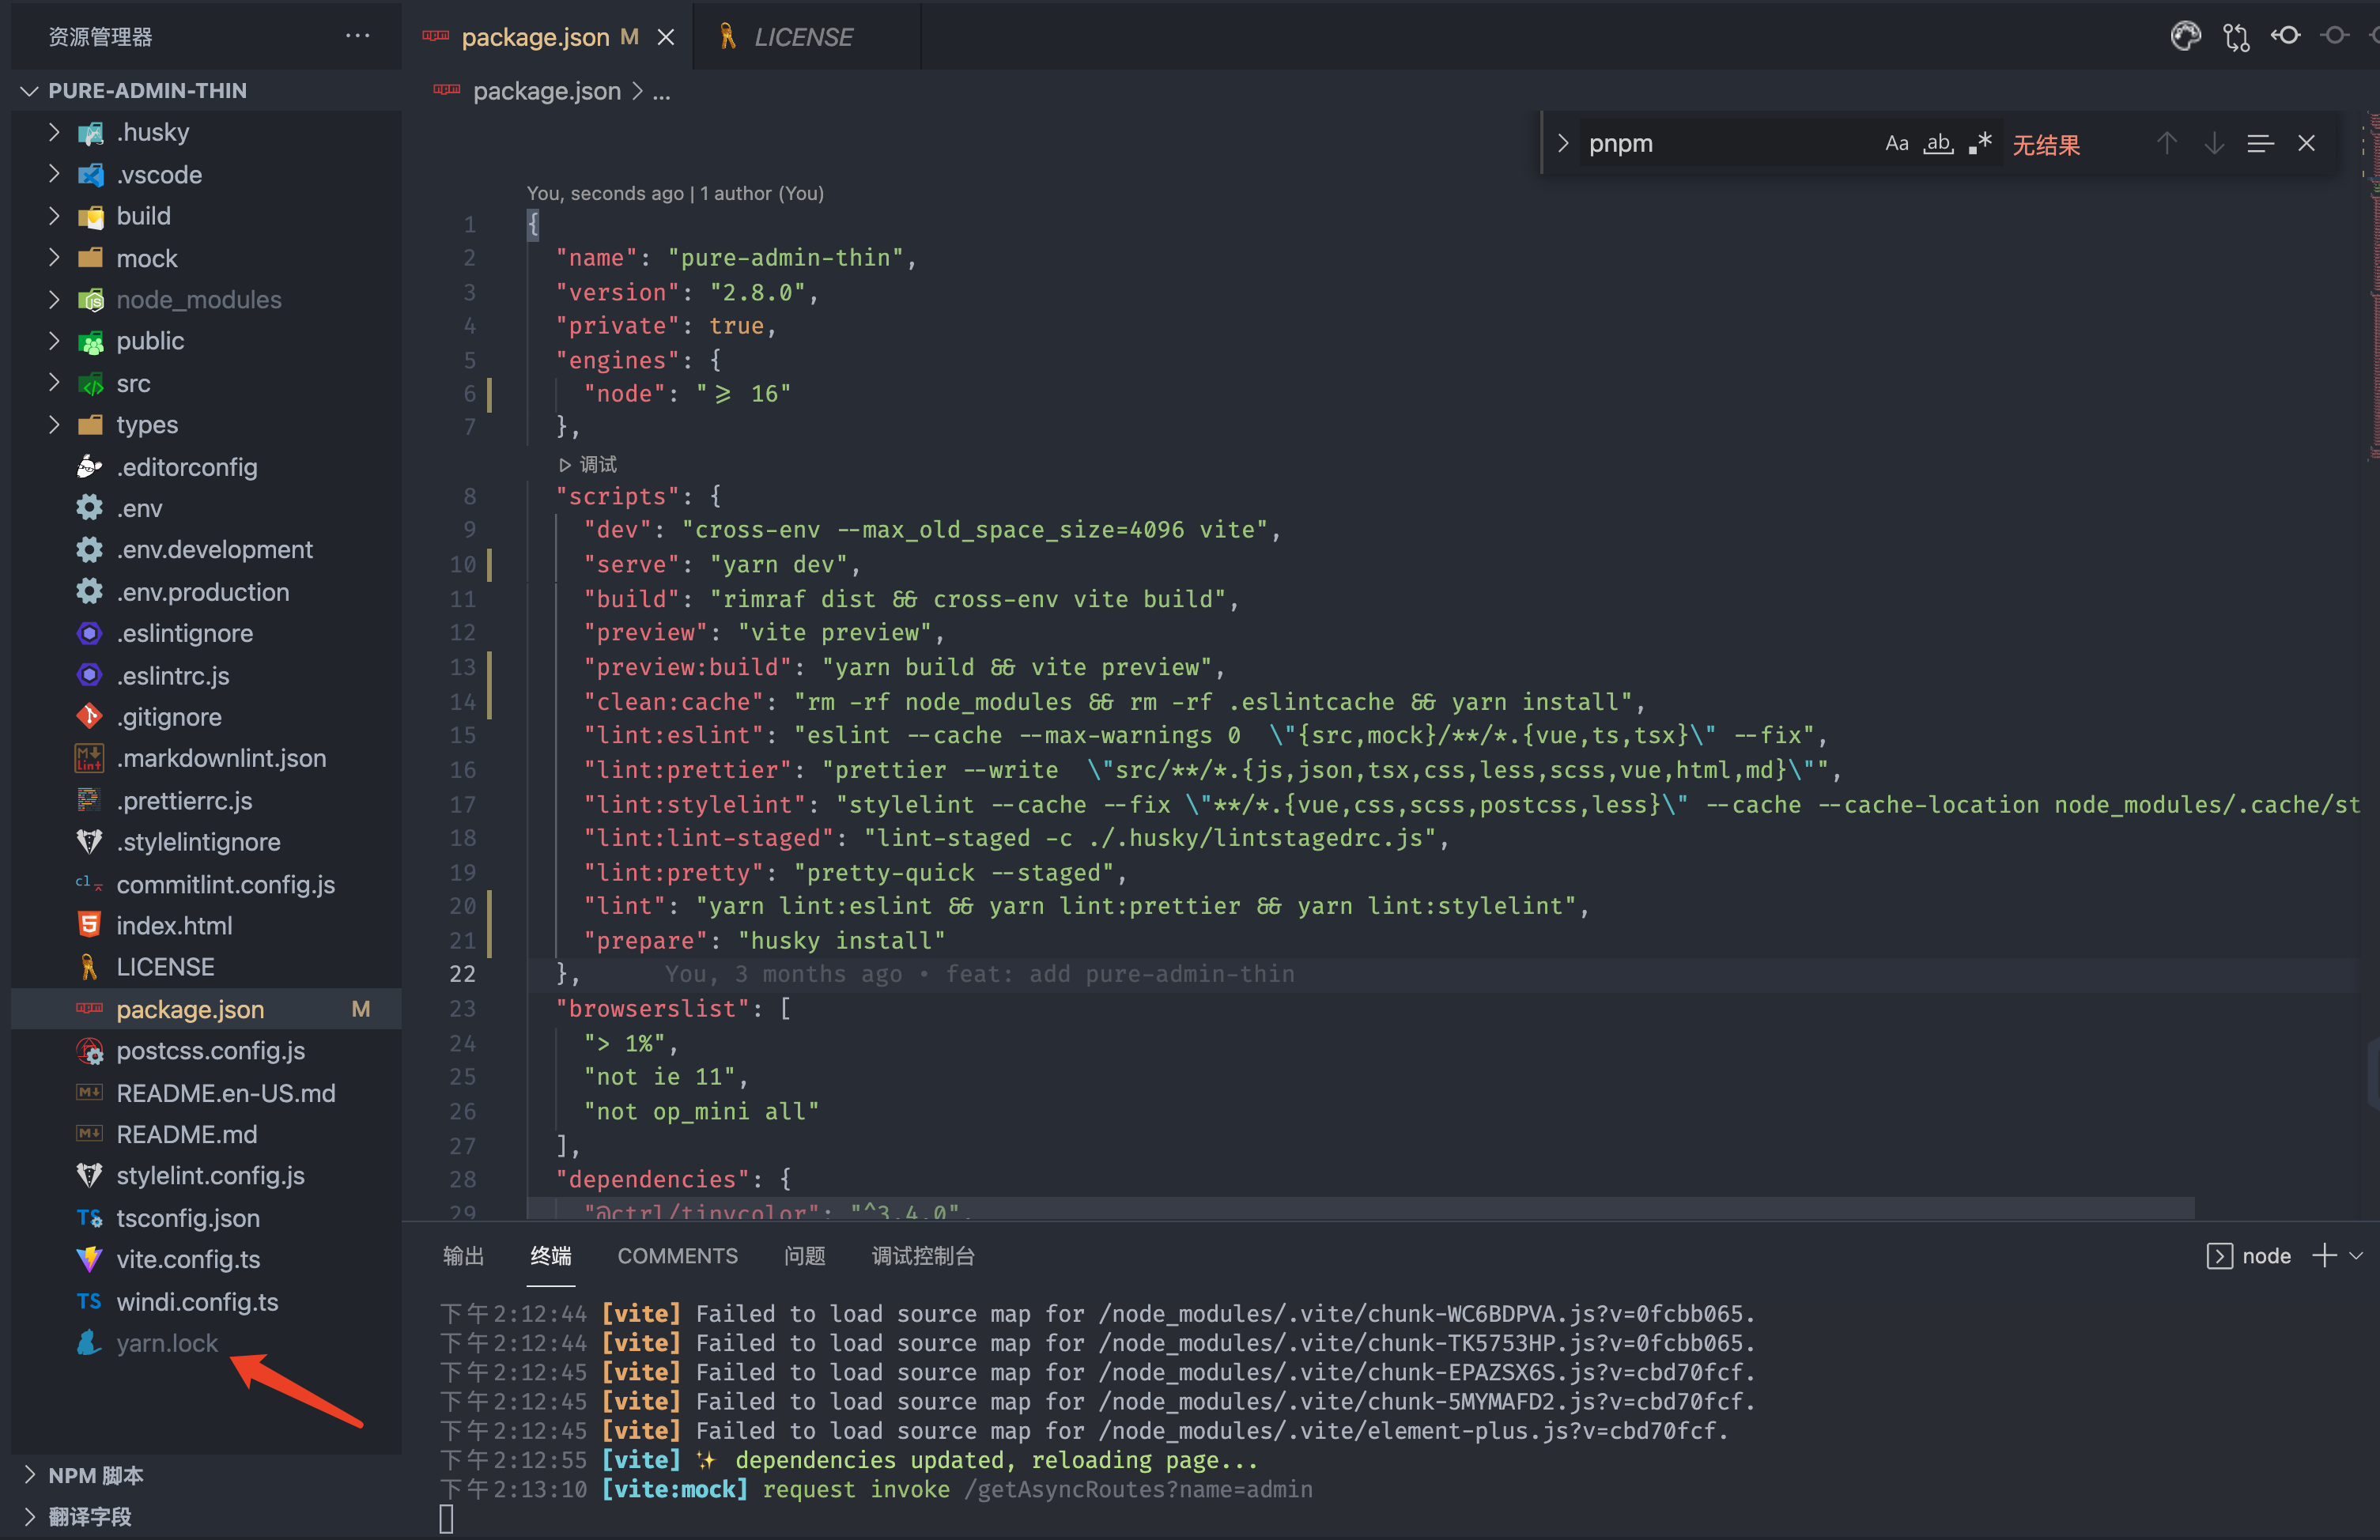Open the 调试控制台 panel tab
This screenshot has height=1540, width=2380.
tap(923, 1256)
